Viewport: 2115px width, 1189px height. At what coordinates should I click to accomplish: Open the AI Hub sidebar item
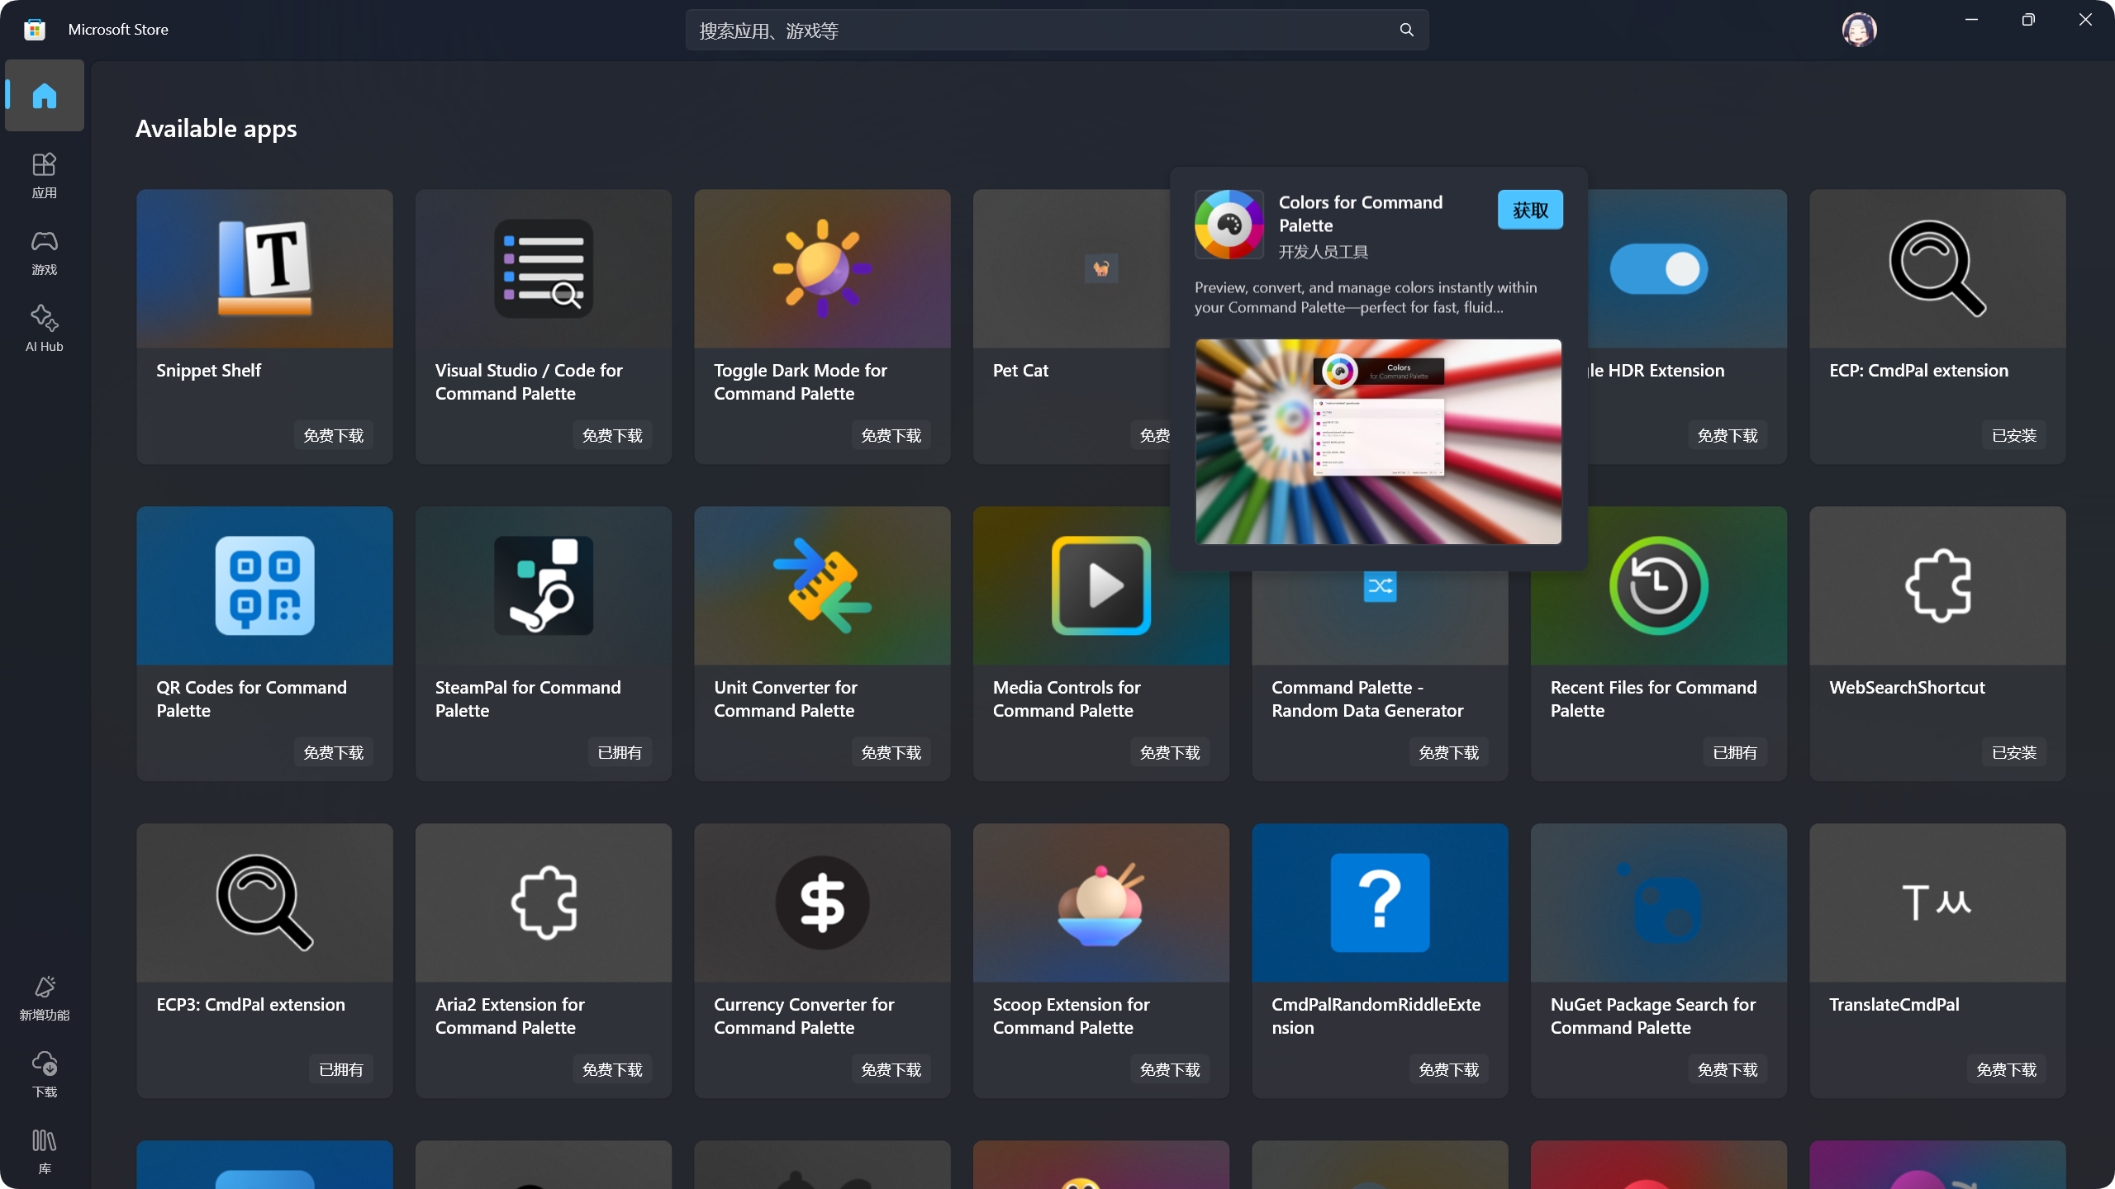[x=45, y=329]
